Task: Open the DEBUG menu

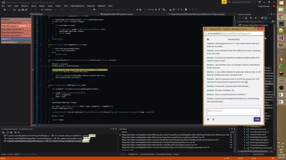Action: tap(42, 6)
